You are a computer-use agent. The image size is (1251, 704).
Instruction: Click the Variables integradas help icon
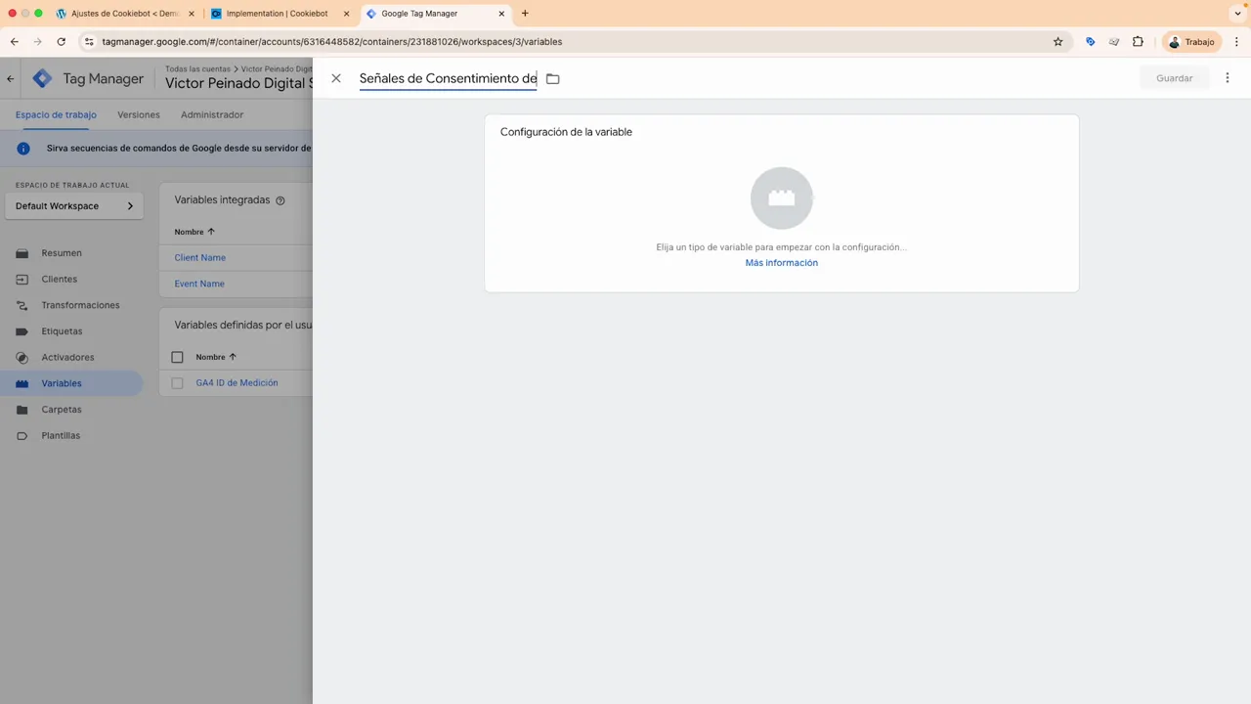pos(280,199)
